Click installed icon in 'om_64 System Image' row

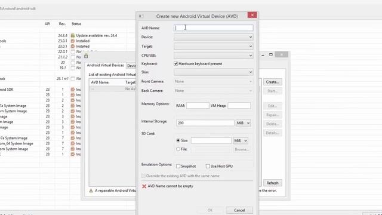tap(73, 143)
